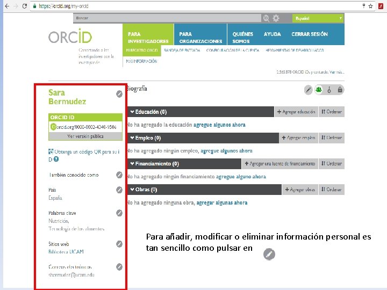Open Ordenar for Obras

click(332, 190)
